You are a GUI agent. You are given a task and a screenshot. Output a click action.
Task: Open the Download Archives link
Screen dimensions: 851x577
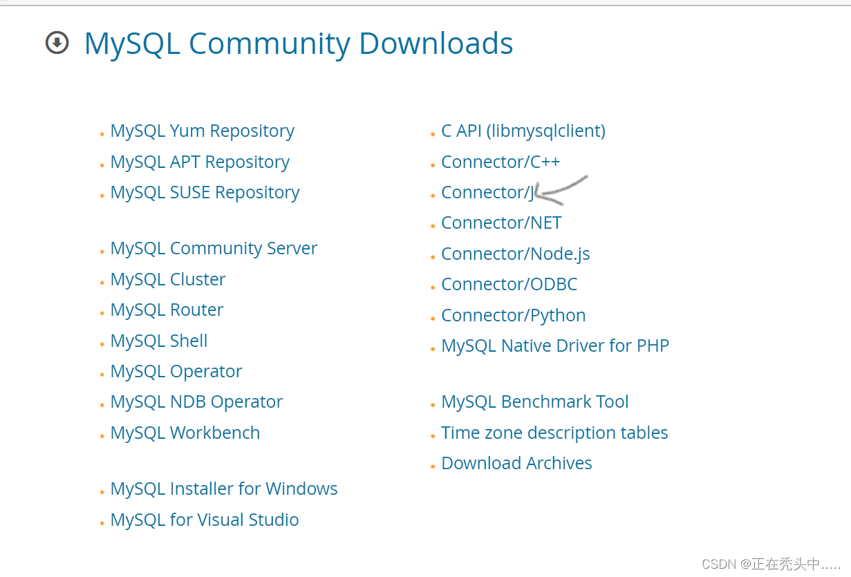coord(516,463)
